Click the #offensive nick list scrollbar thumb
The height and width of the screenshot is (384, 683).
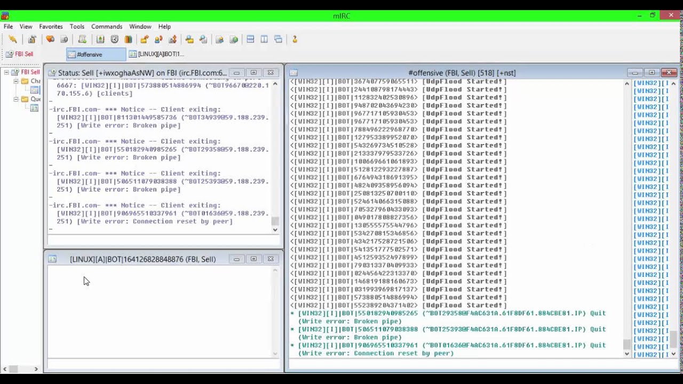click(673, 338)
